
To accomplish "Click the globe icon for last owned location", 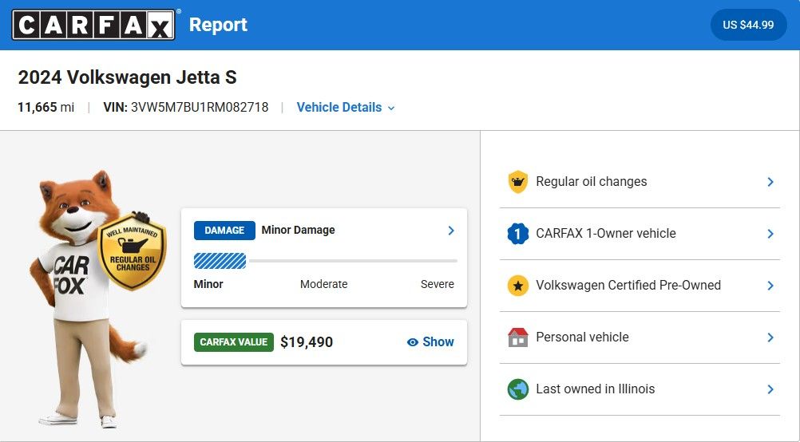I will point(517,389).
